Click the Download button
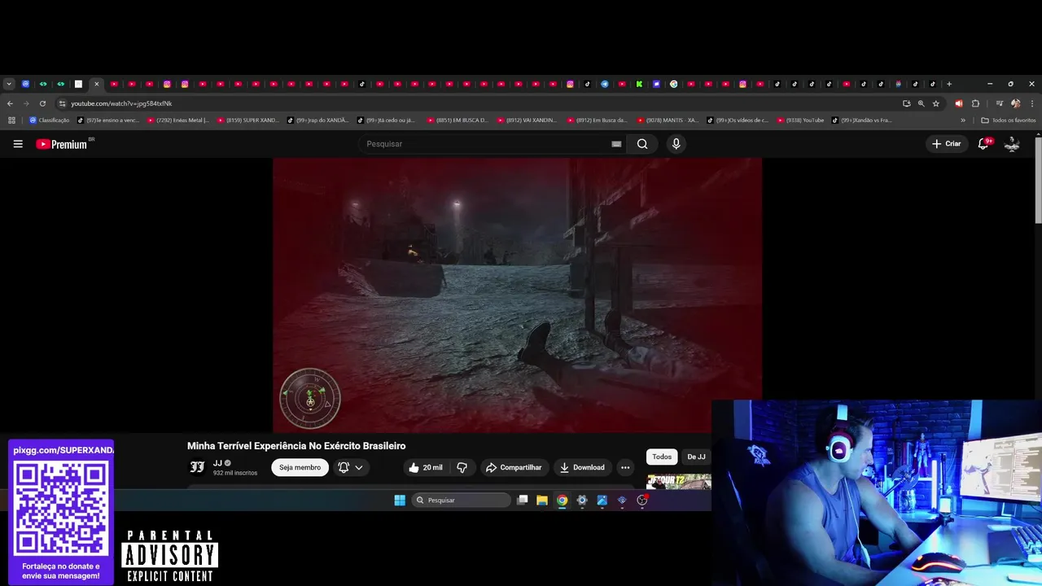Viewport: 1042px width, 586px height. 581,467
